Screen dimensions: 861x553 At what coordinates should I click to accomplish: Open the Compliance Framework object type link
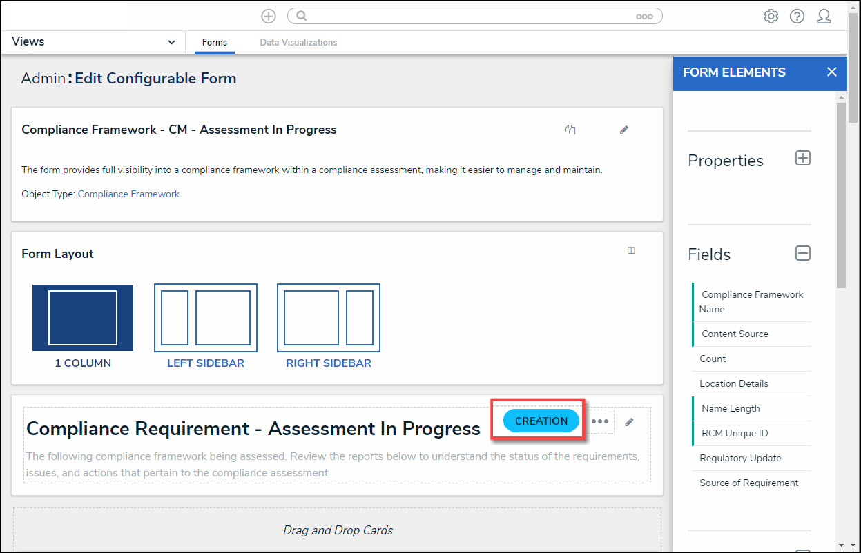(128, 194)
